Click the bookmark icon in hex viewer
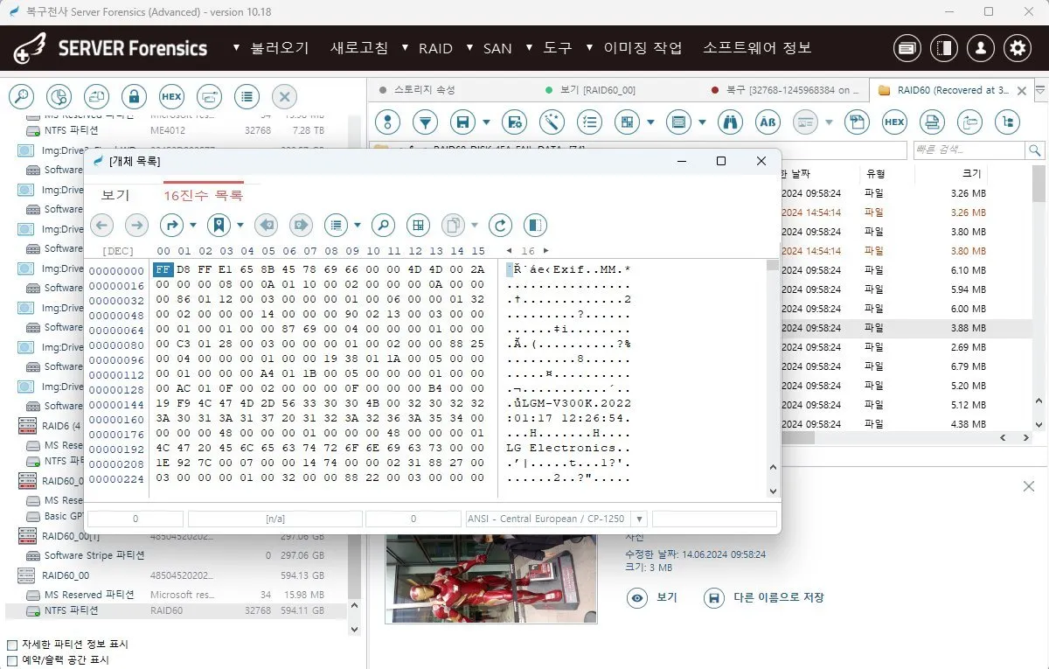This screenshot has height=669, width=1049. pyautogui.click(x=219, y=225)
